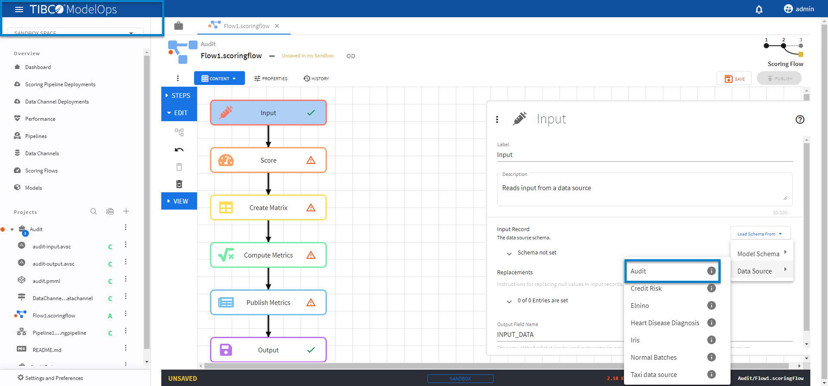Add a new project with plus icon
Screen dimensions: 828x386
[126, 211]
